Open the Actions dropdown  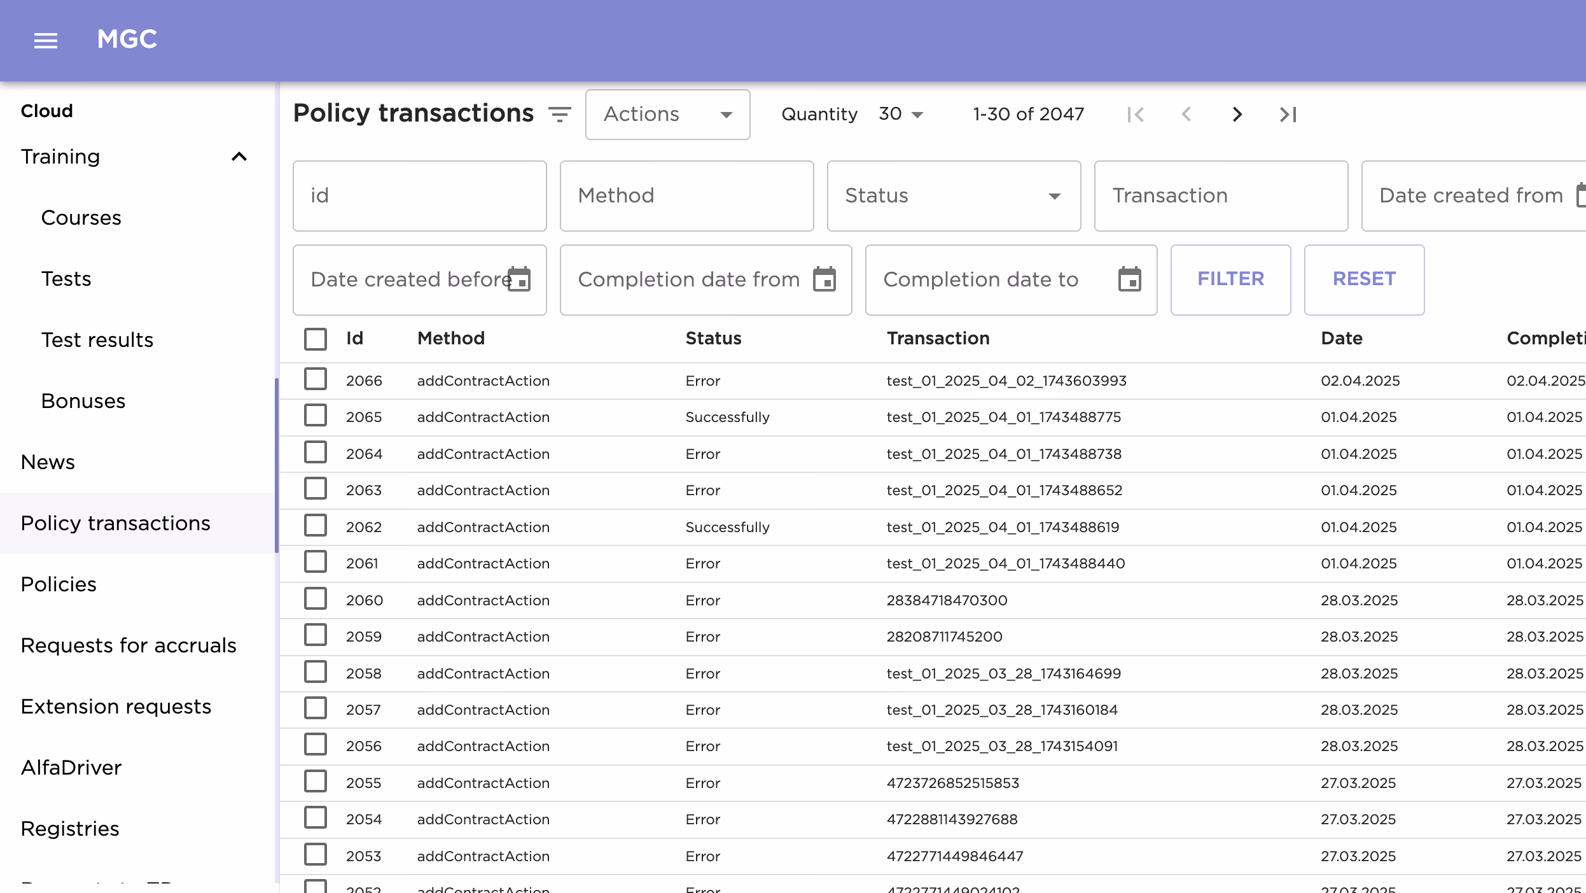[x=667, y=115]
